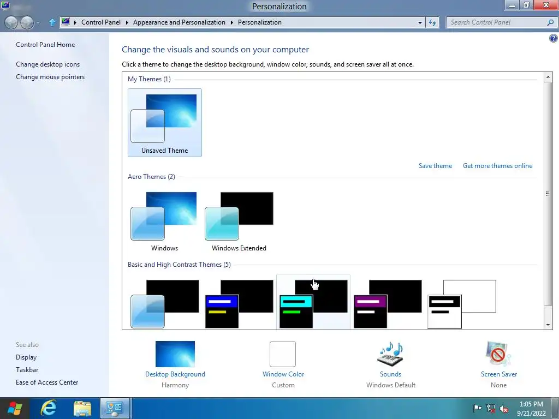Open Taskbar under See also
Screen dimensions: 559x419
click(27, 369)
